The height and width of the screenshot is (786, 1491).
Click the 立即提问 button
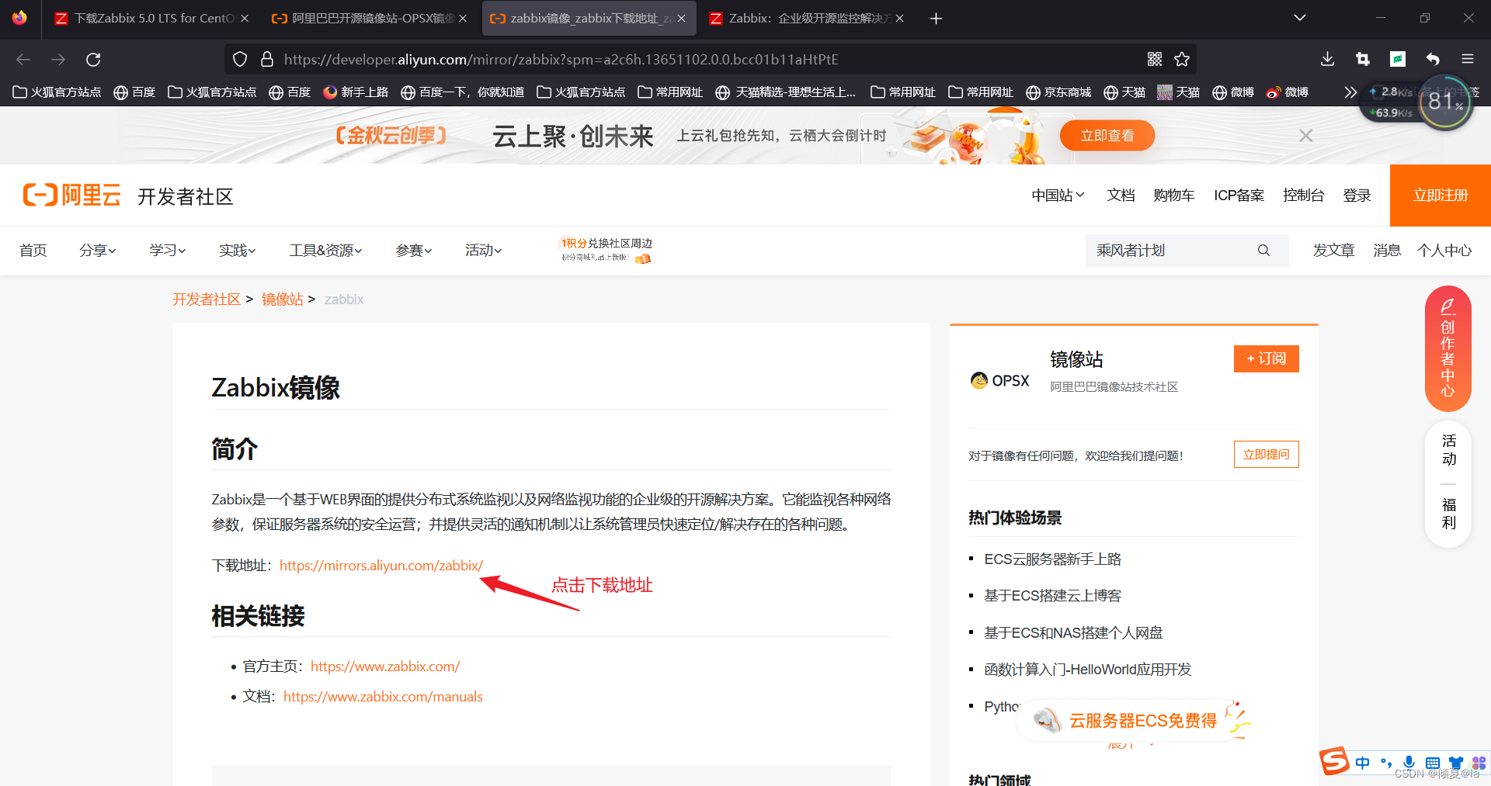pos(1267,455)
